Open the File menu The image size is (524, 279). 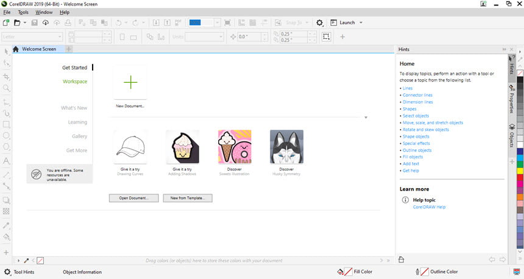pyautogui.click(x=7, y=12)
